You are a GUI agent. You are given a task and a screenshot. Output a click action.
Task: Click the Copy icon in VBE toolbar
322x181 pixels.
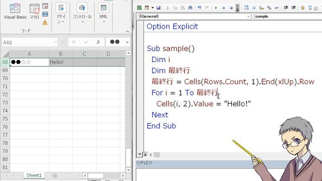pyautogui.click(x=175, y=8)
